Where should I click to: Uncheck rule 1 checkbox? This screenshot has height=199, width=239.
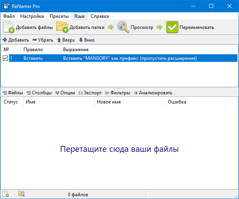5,58
